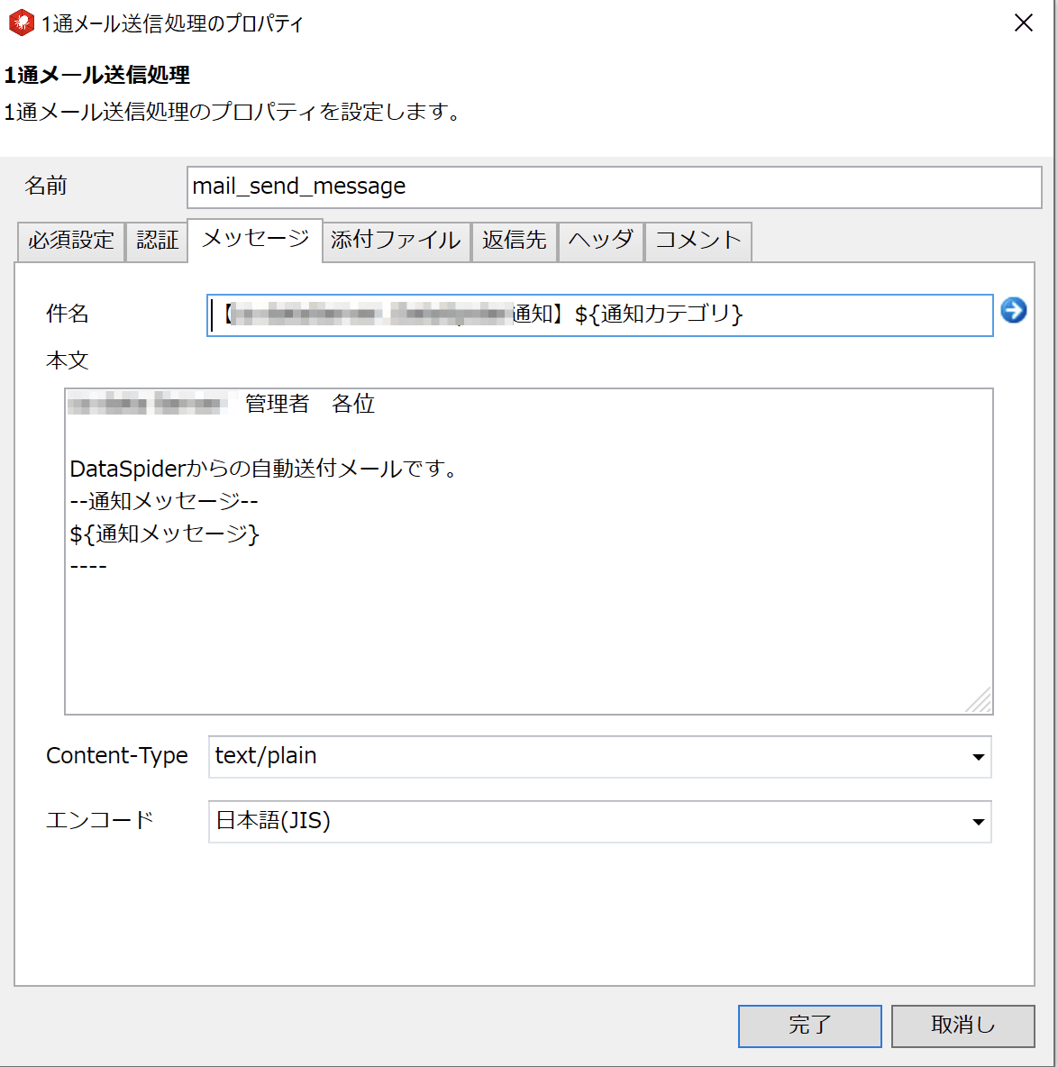Close the properties dialog with the X
Viewport: 1058px width, 1067px height.
(1023, 23)
